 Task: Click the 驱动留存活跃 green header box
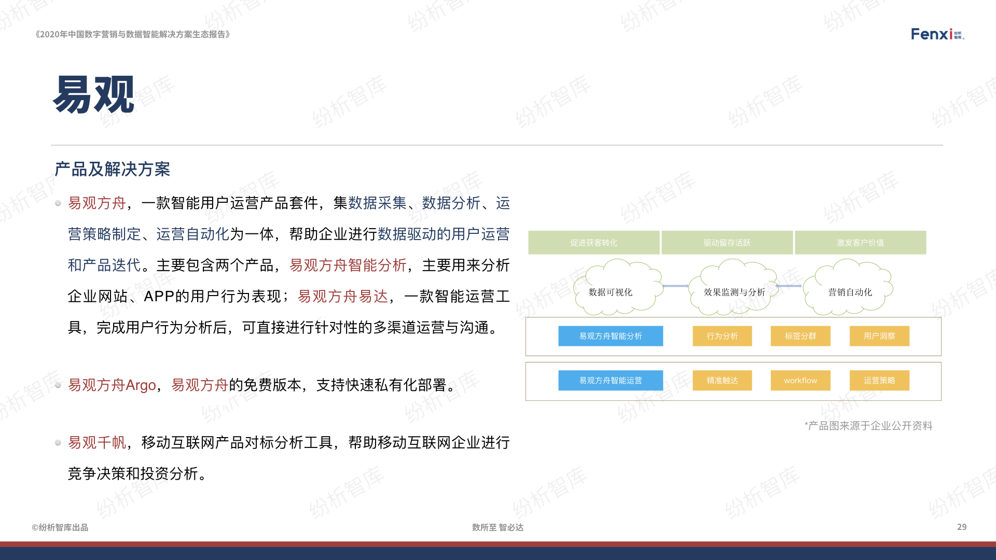727,243
